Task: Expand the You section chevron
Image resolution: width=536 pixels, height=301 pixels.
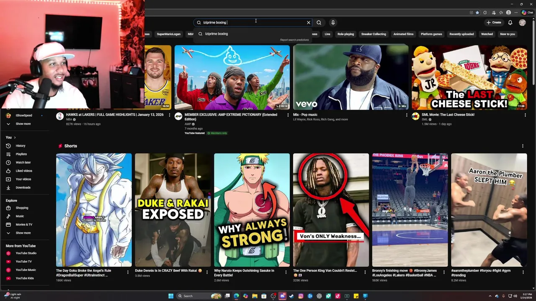Action: pyautogui.click(x=15, y=138)
